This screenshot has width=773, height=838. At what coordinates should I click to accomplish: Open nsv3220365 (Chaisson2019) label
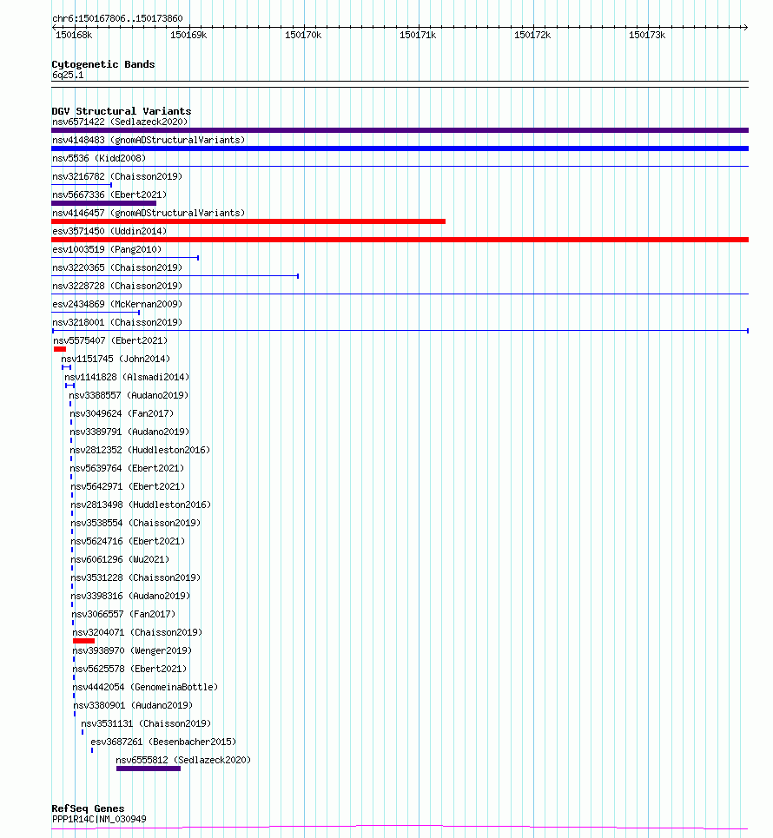(117, 267)
